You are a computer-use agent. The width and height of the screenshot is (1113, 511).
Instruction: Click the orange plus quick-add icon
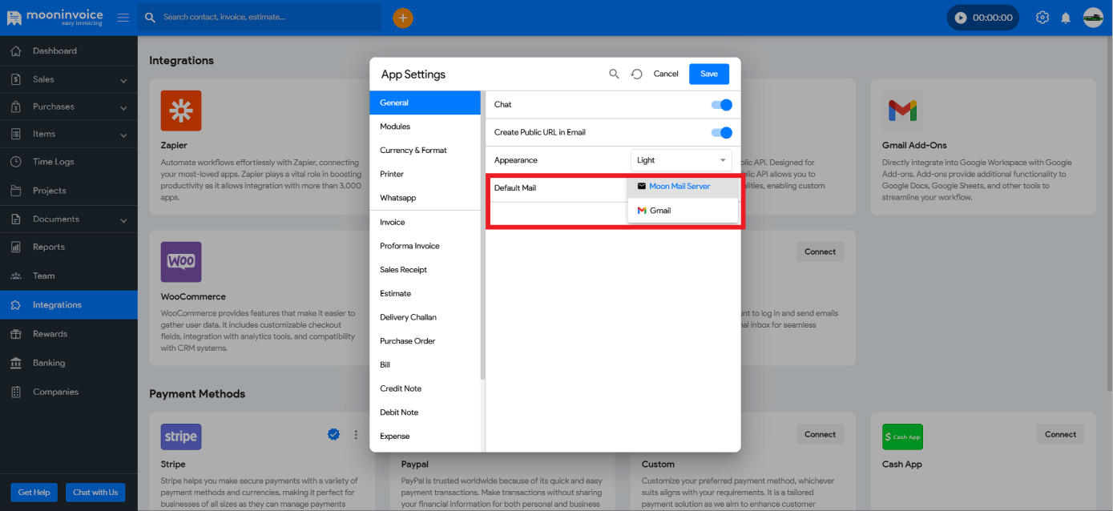pyautogui.click(x=403, y=18)
